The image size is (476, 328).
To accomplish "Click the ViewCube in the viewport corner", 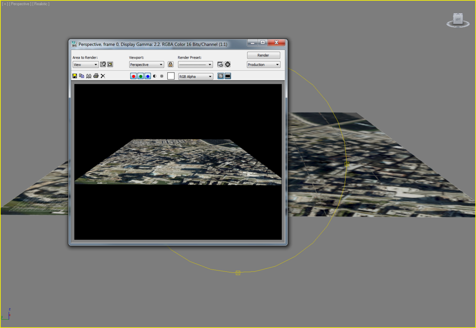I will click(457, 19).
